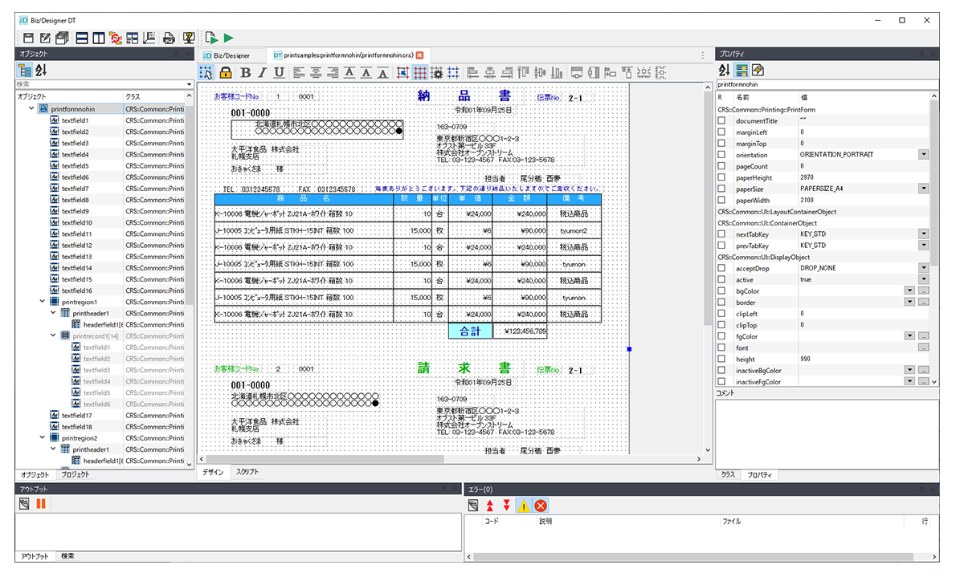Sort objects alphabetically in Object panel
Screen dimensions: 956x577
point(41,70)
